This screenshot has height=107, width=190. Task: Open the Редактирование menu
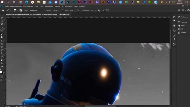pyautogui.click(x=16, y=6)
